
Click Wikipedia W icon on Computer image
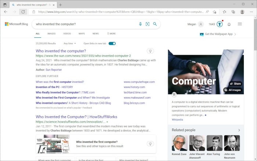174,94
